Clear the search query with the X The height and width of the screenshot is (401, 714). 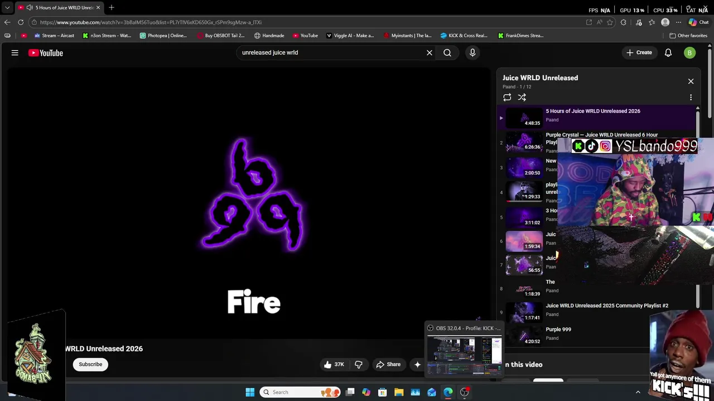[430, 53]
